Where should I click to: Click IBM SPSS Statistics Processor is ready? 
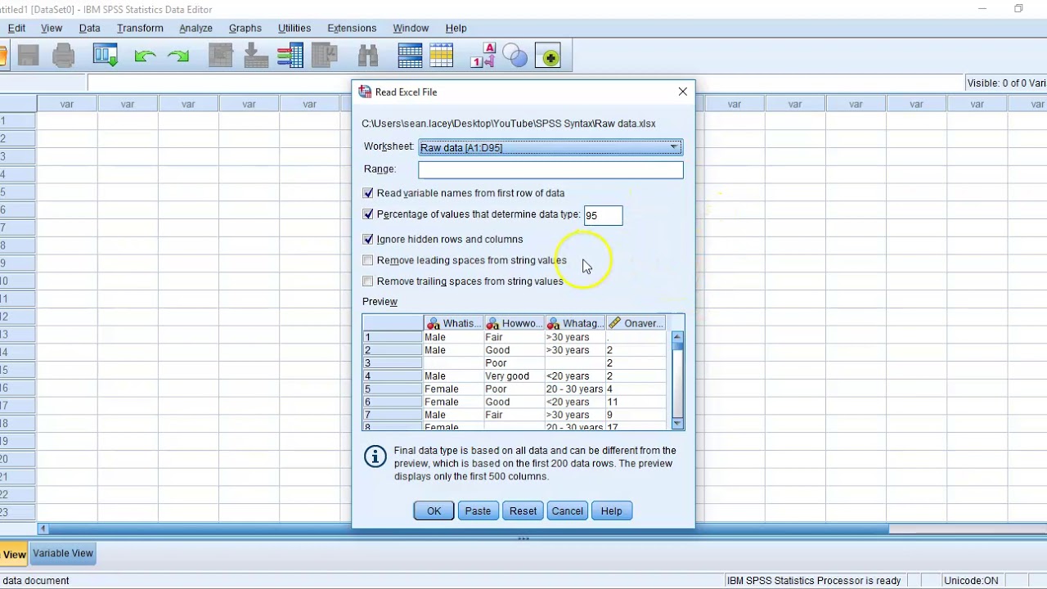click(x=814, y=581)
